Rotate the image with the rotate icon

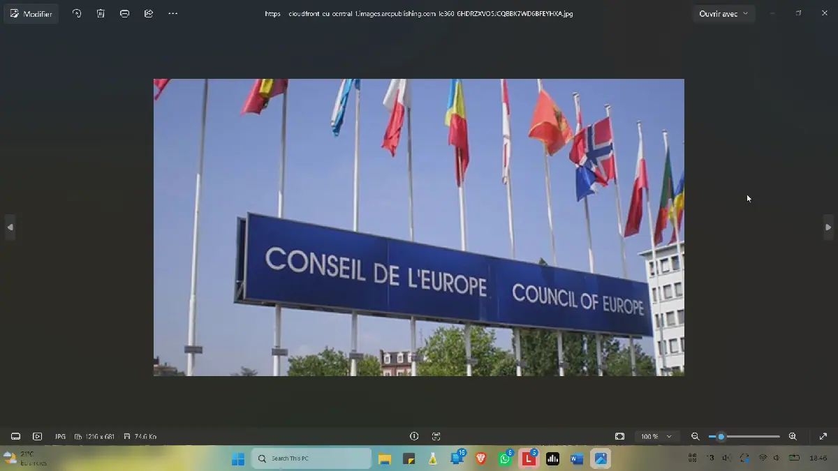[x=77, y=14]
